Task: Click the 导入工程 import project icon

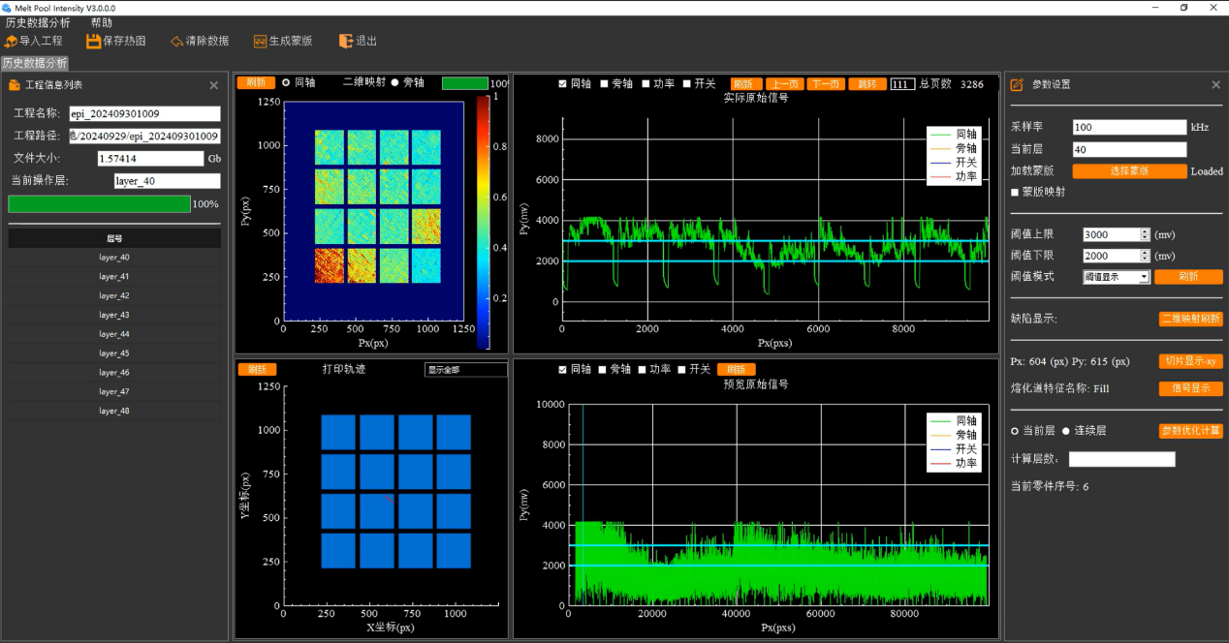Action: (x=11, y=42)
